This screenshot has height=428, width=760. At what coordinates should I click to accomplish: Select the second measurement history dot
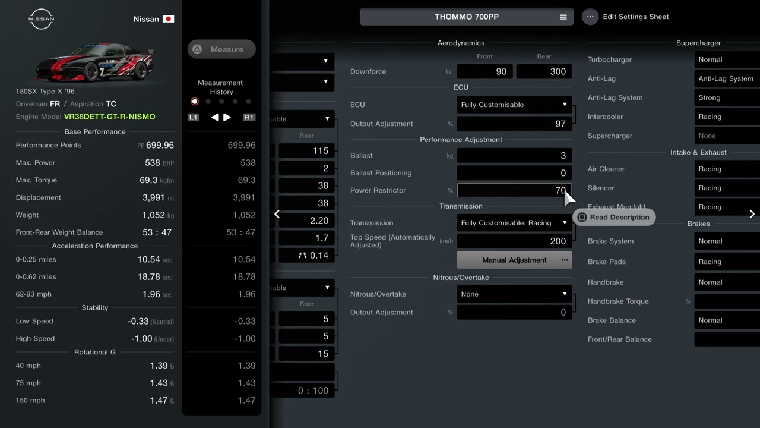tap(208, 102)
